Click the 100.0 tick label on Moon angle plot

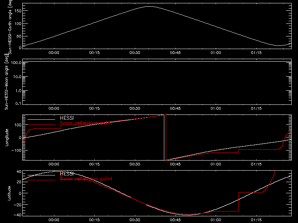pos(16,62)
